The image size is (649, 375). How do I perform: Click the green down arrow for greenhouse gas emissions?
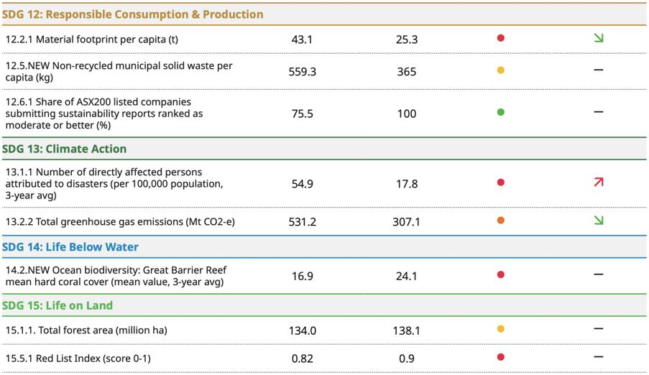598,221
